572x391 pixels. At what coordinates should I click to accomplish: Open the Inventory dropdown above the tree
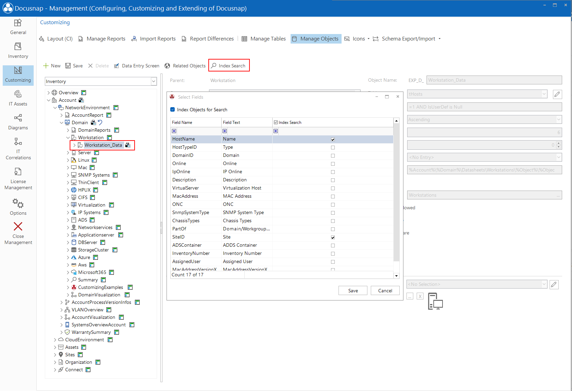click(x=154, y=81)
